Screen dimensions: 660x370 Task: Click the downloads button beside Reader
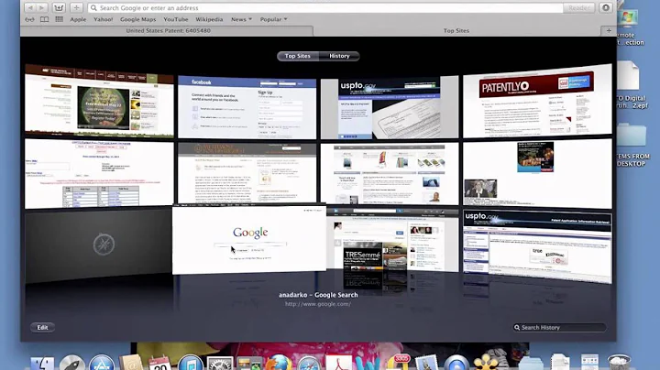tap(606, 7)
